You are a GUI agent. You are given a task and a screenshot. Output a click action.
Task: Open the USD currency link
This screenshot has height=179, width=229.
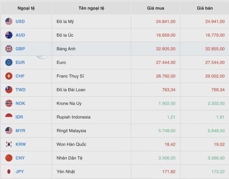pyautogui.click(x=20, y=21)
